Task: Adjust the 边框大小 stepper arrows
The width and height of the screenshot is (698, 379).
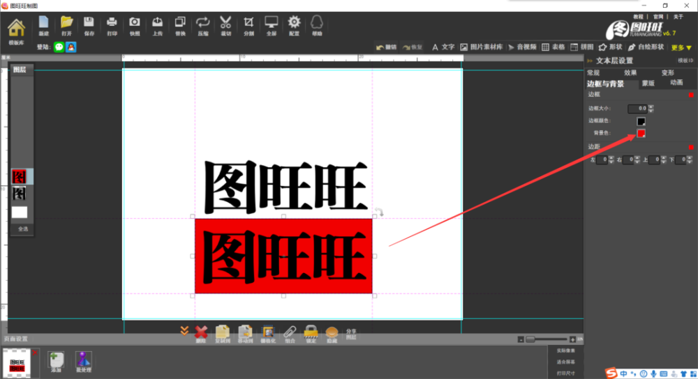Action: tap(651, 109)
